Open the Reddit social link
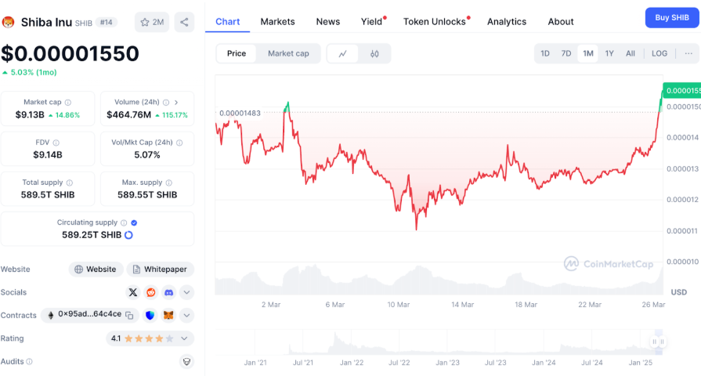 point(150,292)
